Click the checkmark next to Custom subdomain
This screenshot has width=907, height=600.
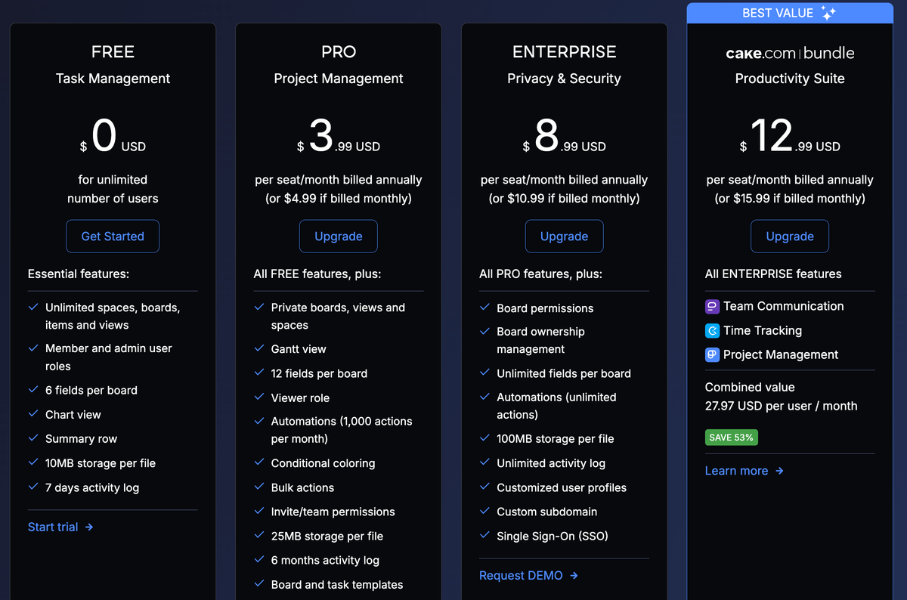point(485,511)
